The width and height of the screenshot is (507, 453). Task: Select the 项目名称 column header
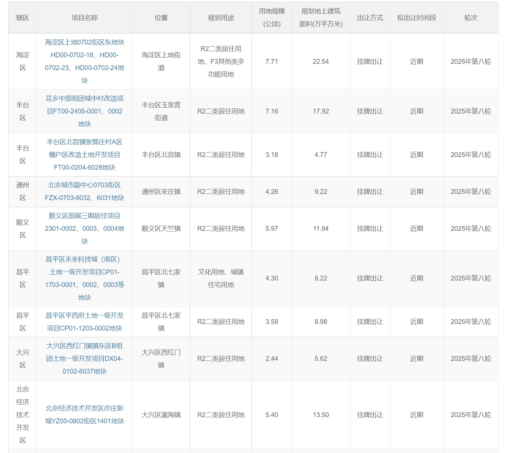pyautogui.click(x=84, y=18)
